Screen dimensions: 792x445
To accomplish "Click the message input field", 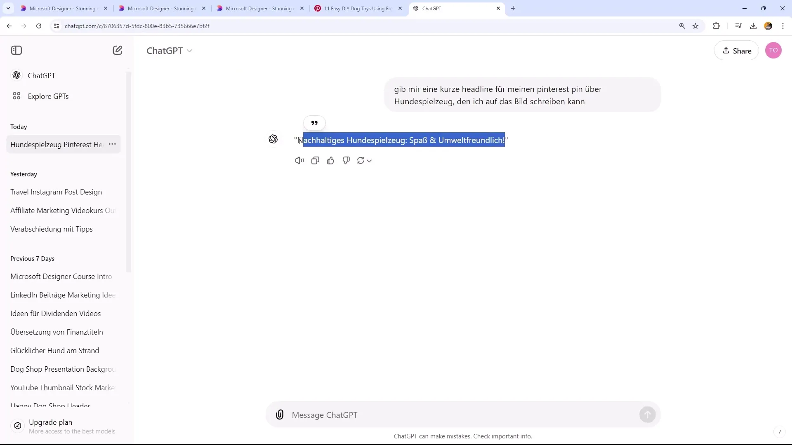I will click(x=464, y=415).
